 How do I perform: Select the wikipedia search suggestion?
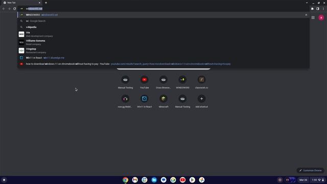(x=163, y=27)
